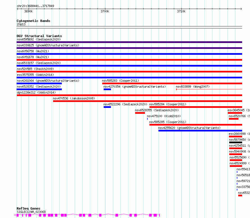Screen dimensions: 250x218
Task: Click black bar under nsv5879450
Action: 236,142
